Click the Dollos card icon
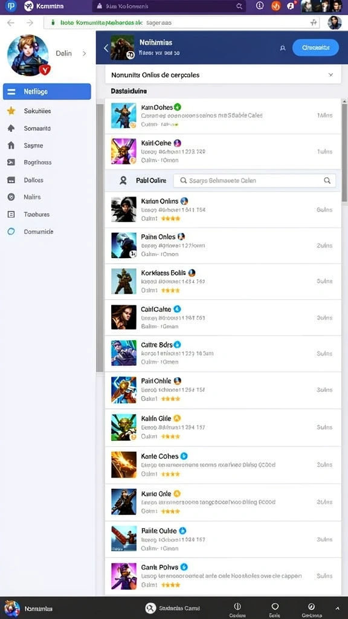The image size is (348, 619). [11, 180]
